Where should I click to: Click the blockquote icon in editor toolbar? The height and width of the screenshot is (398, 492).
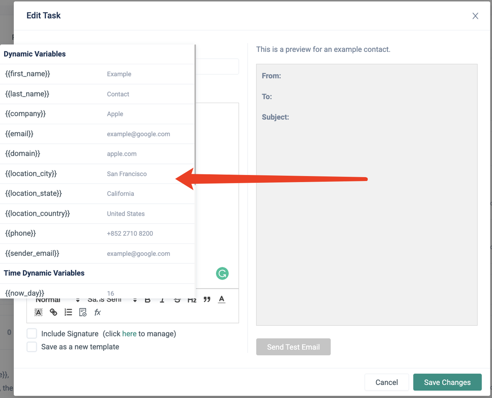click(x=207, y=300)
